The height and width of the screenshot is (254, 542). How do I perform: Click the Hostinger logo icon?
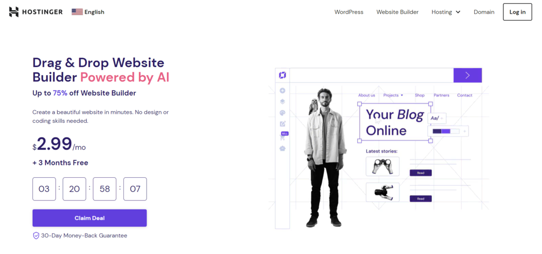pyautogui.click(x=13, y=12)
